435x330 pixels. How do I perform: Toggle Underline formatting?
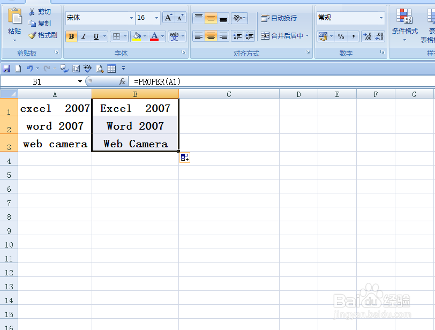tap(96, 36)
